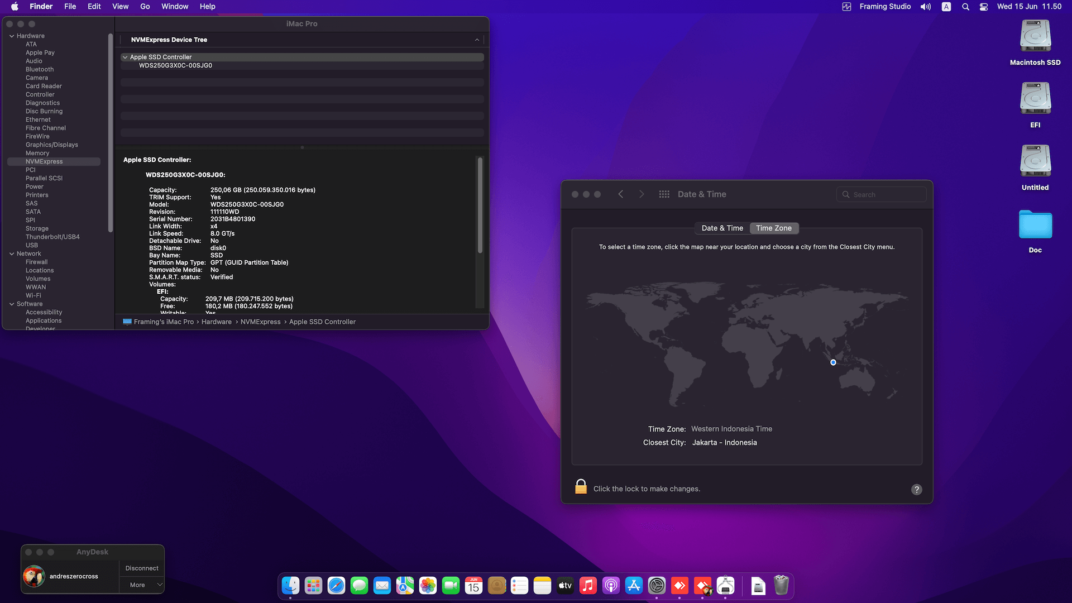Screen dimensions: 1072x603
Task: Collapse the NVMExpress Device Tree header chevron
Action: point(477,40)
